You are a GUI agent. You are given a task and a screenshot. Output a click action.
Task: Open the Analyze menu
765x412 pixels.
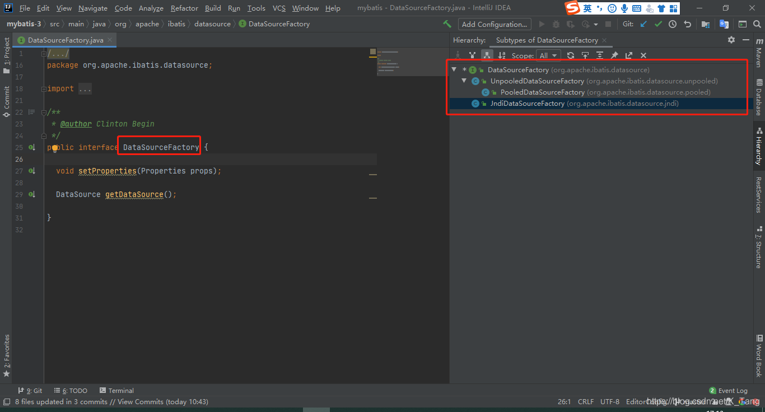tap(151, 8)
